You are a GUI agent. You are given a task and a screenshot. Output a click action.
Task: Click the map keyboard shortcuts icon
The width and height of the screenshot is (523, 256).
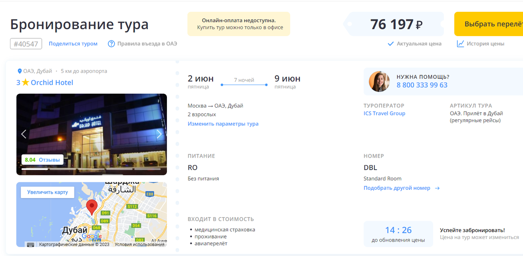point(30,245)
